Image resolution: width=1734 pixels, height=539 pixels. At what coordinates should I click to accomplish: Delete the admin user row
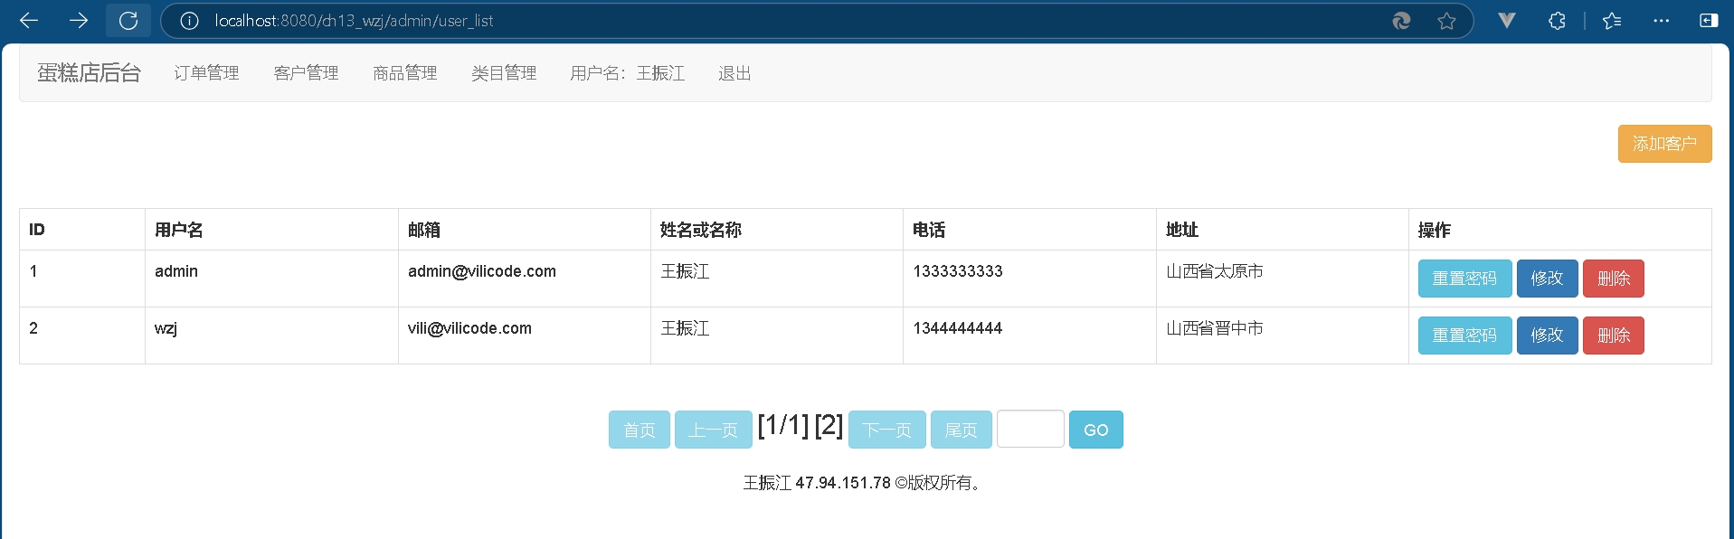coord(1613,279)
